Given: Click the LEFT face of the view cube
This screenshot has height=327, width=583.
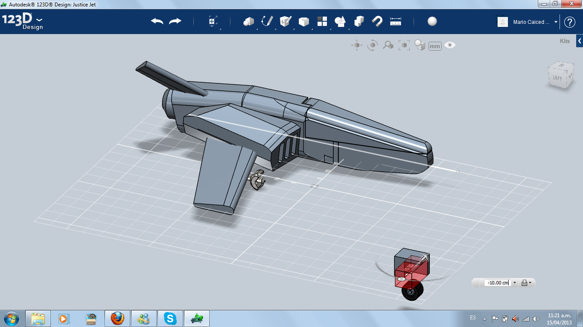Looking at the screenshot, I should [557, 77].
